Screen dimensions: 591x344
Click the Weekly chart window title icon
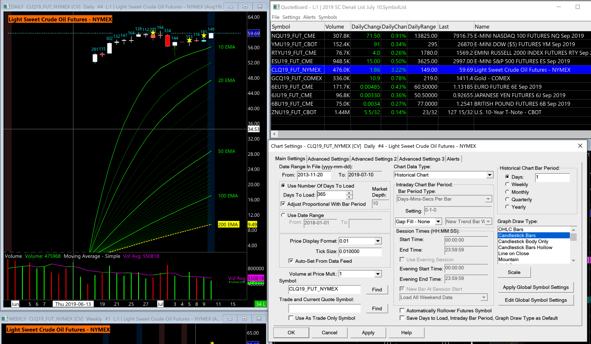point(4,319)
